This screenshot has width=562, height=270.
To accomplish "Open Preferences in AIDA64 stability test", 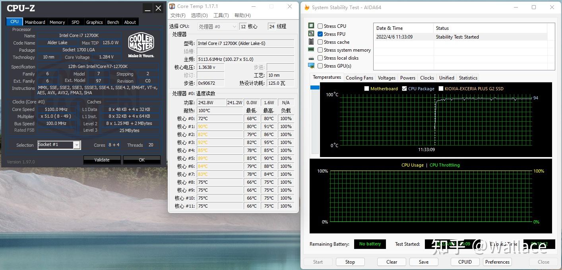I will pyautogui.click(x=497, y=262).
